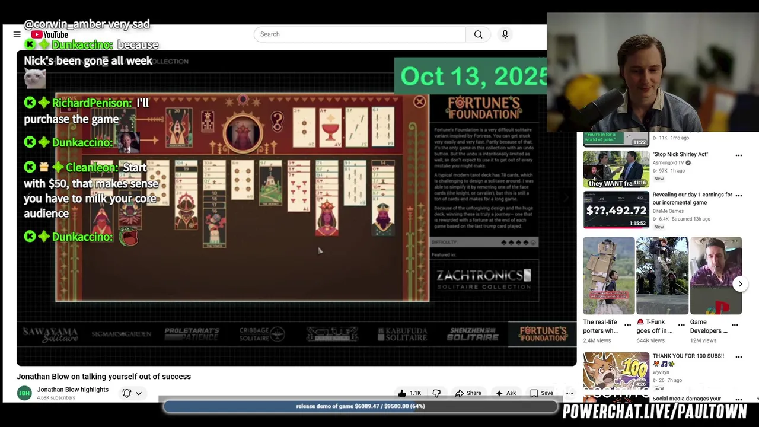This screenshot has width=759, height=427.
Task: Click the Ask button
Action: click(506, 393)
